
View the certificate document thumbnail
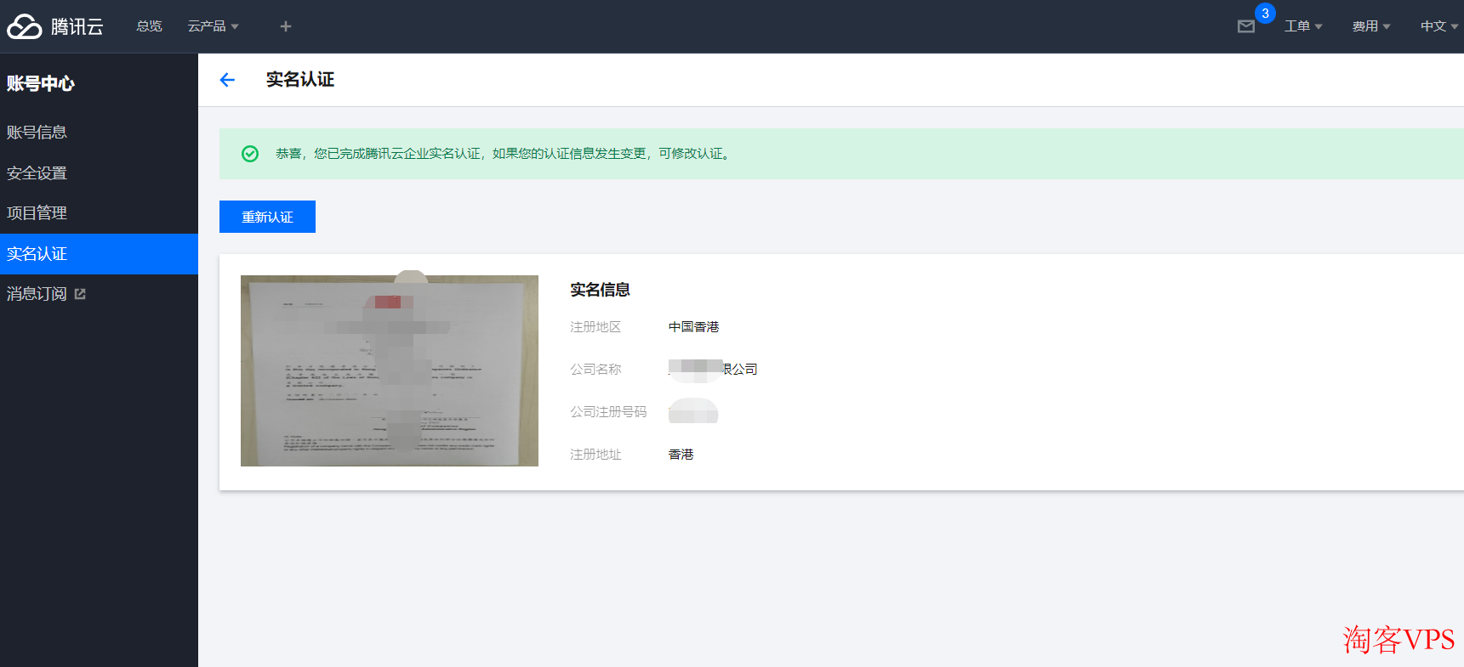click(x=390, y=370)
